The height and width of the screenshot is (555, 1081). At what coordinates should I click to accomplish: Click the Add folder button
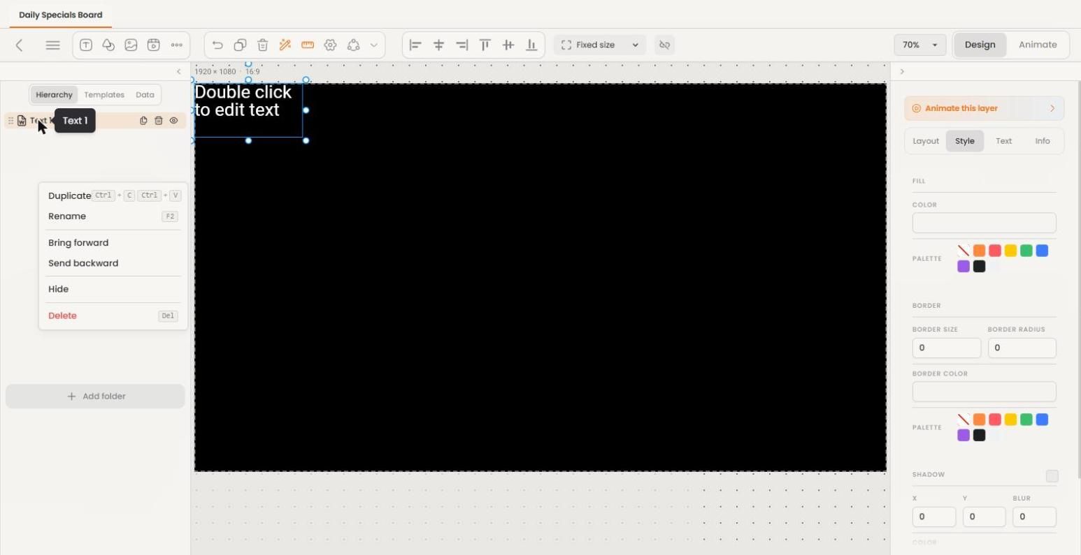(95, 397)
